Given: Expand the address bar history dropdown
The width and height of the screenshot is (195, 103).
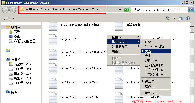Looking at the screenshot, I should point(120,10).
